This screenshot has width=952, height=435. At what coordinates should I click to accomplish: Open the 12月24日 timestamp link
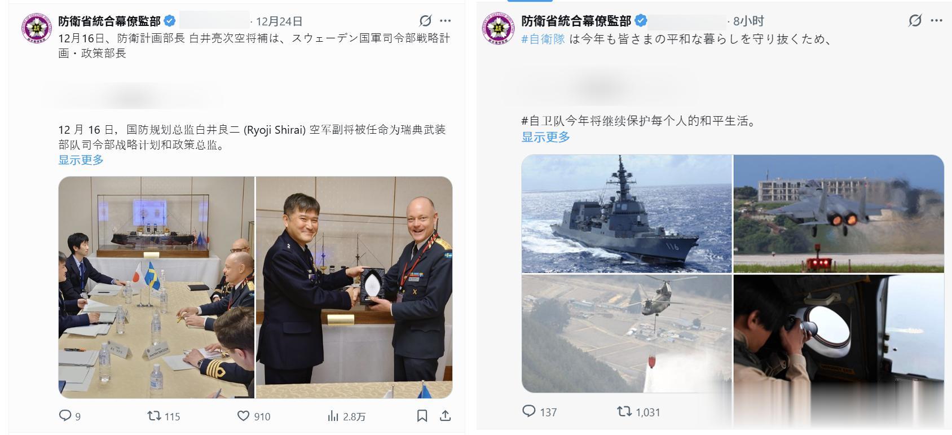point(279,21)
